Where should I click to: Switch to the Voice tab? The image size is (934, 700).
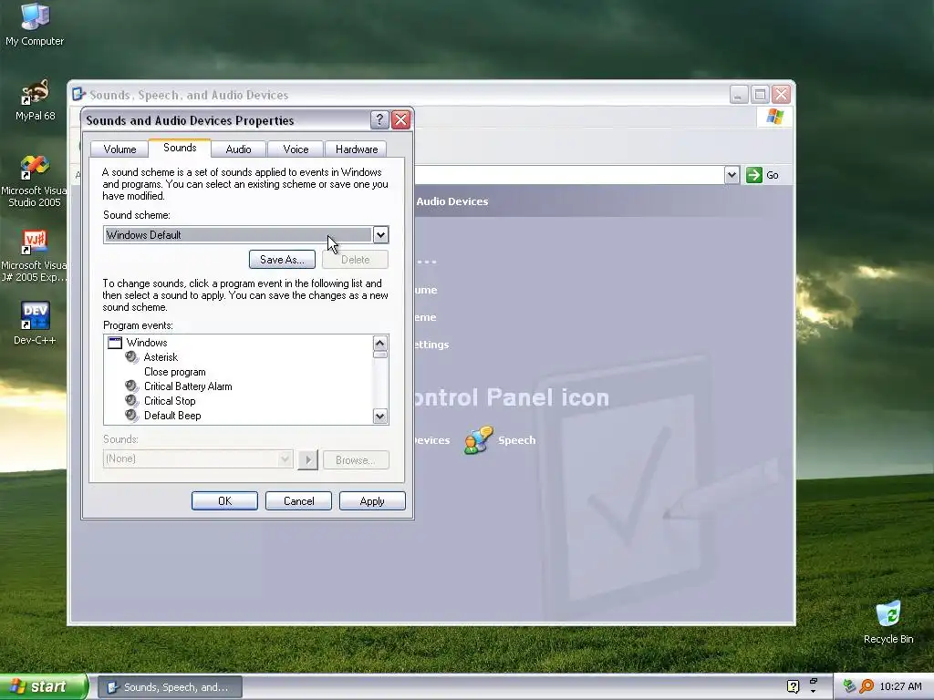(296, 149)
